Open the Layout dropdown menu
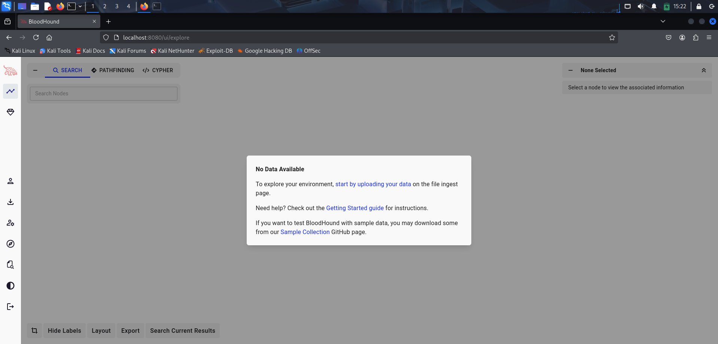 [101, 331]
